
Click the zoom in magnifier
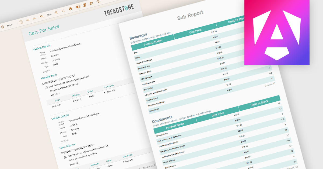click(x=57, y=12)
